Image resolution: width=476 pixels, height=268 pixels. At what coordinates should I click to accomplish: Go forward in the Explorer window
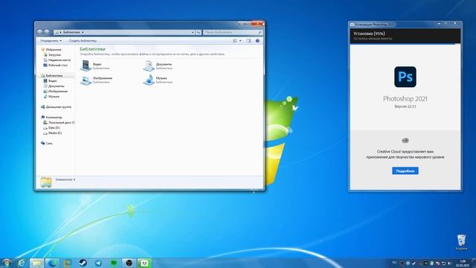click(x=46, y=32)
